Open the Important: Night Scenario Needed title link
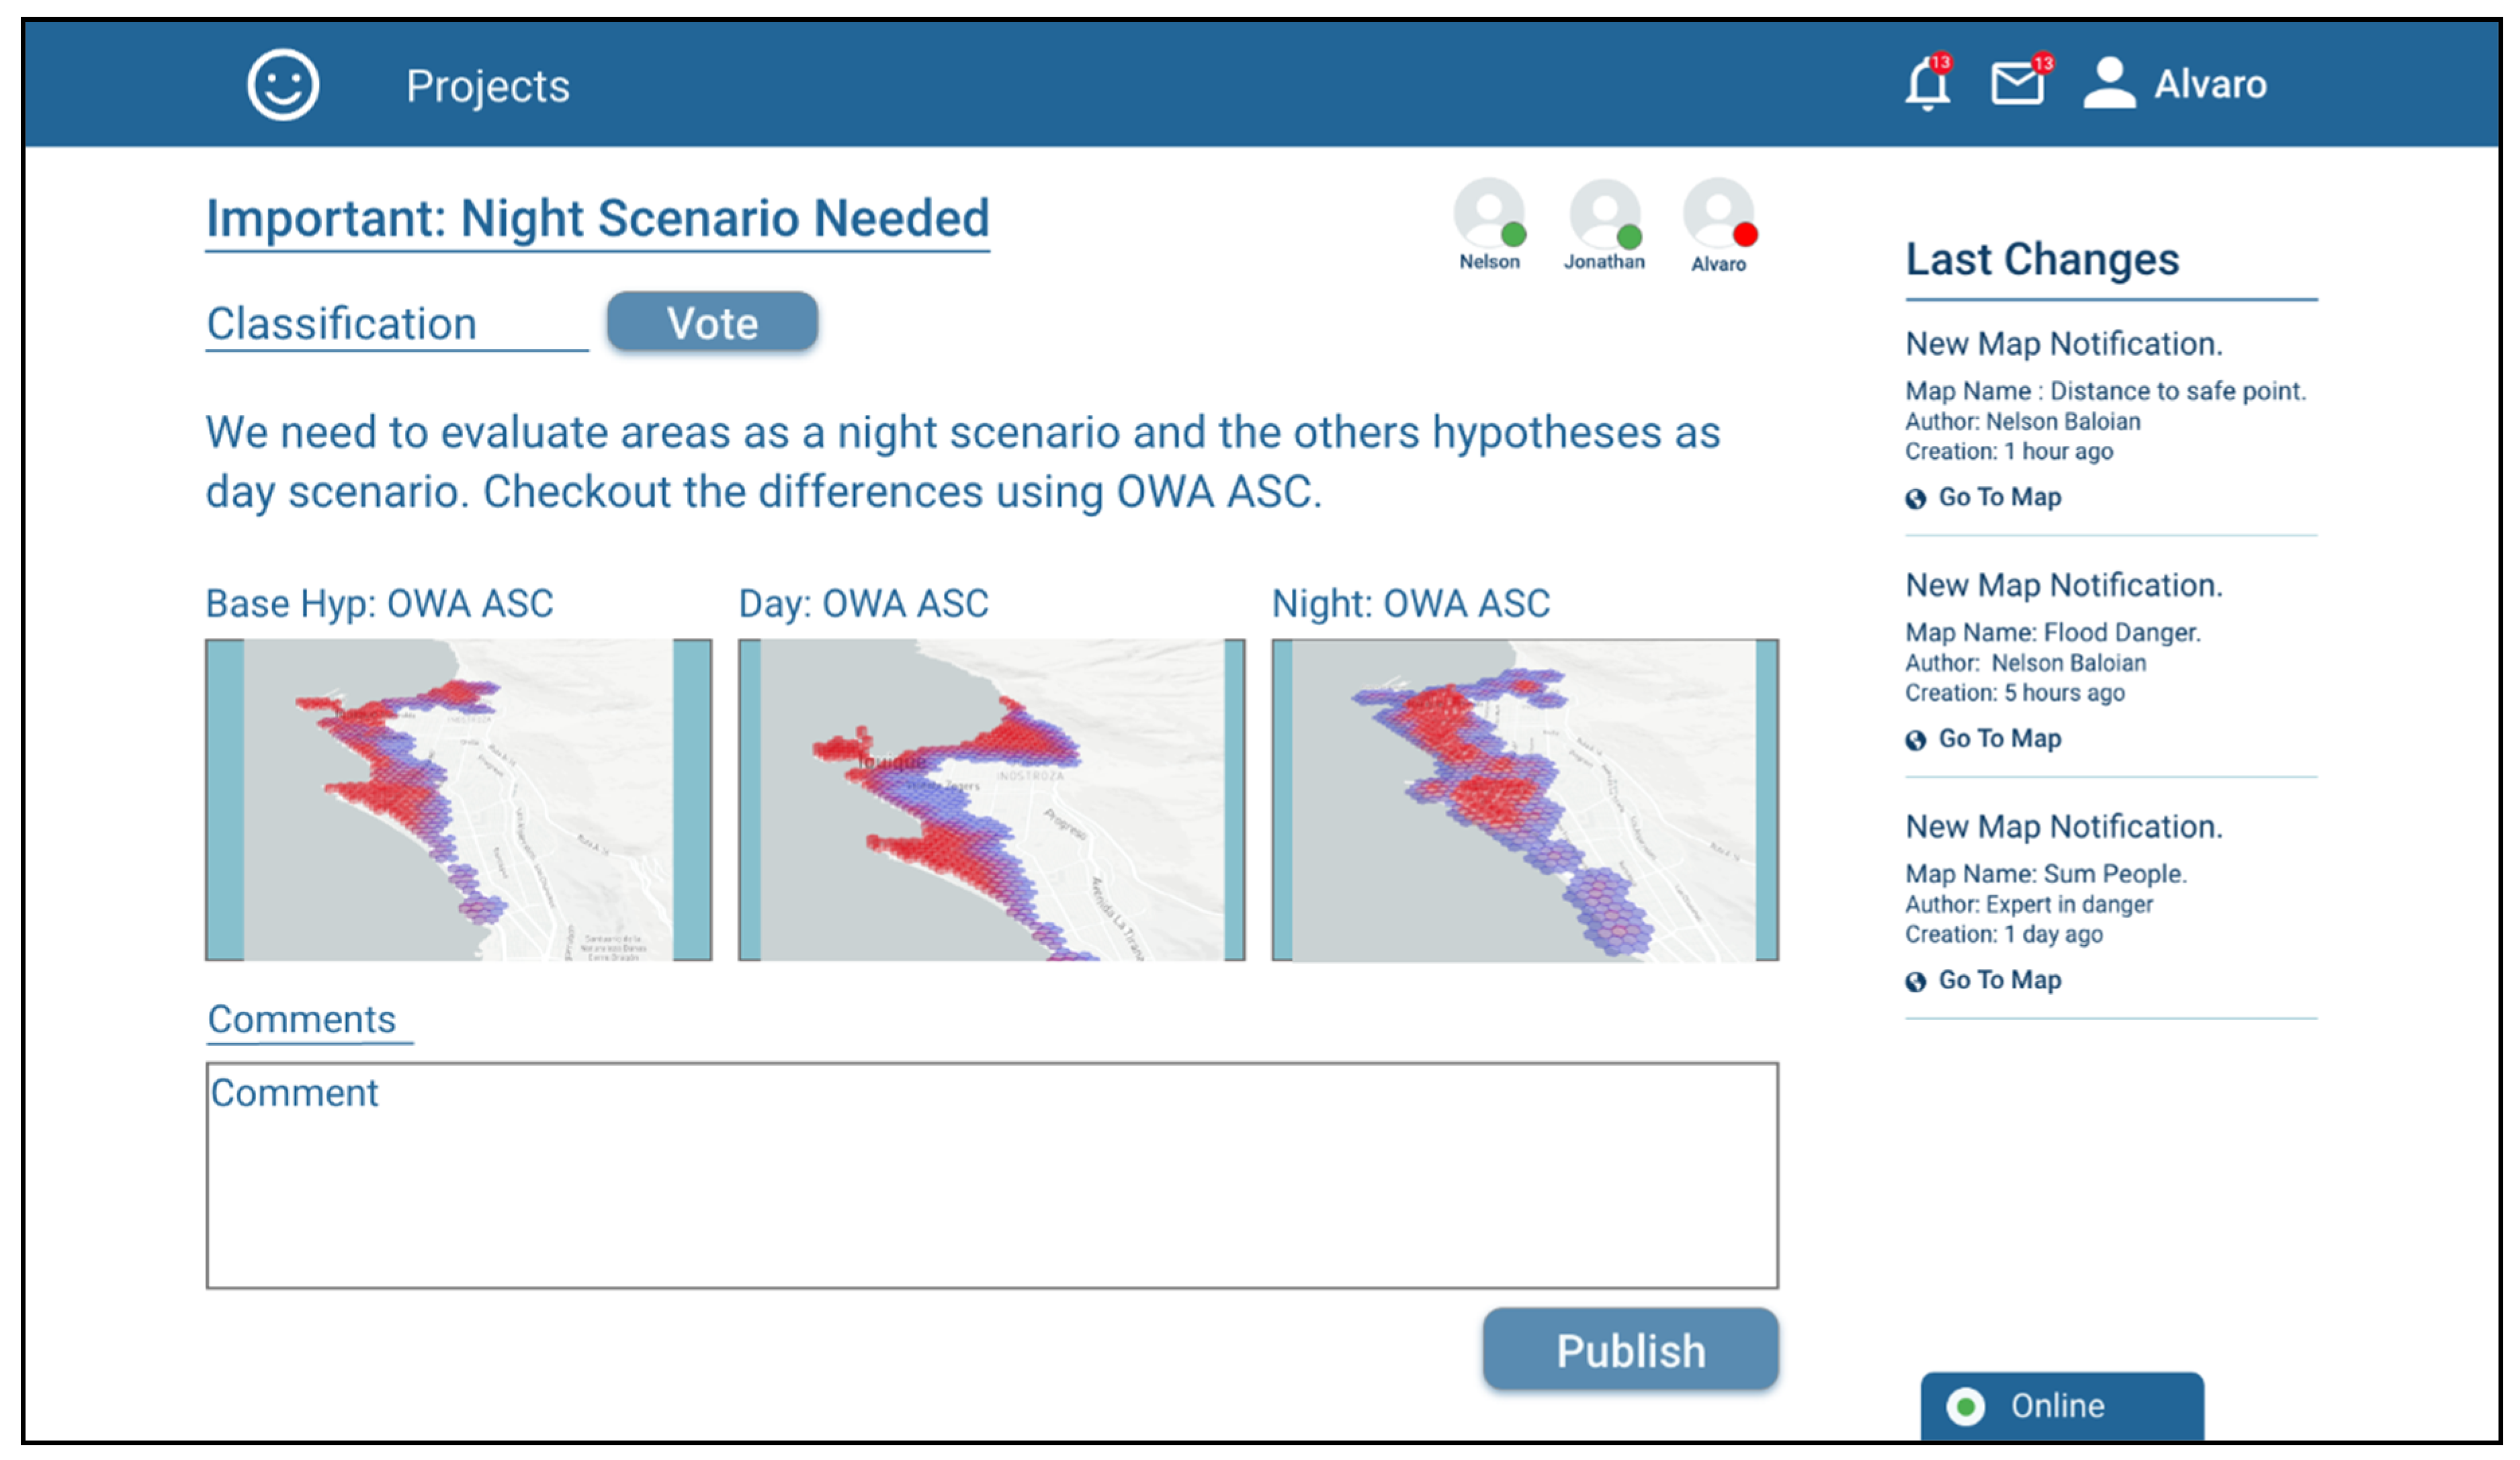The height and width of the screenshot is (1460, 2520). point(597,219)
